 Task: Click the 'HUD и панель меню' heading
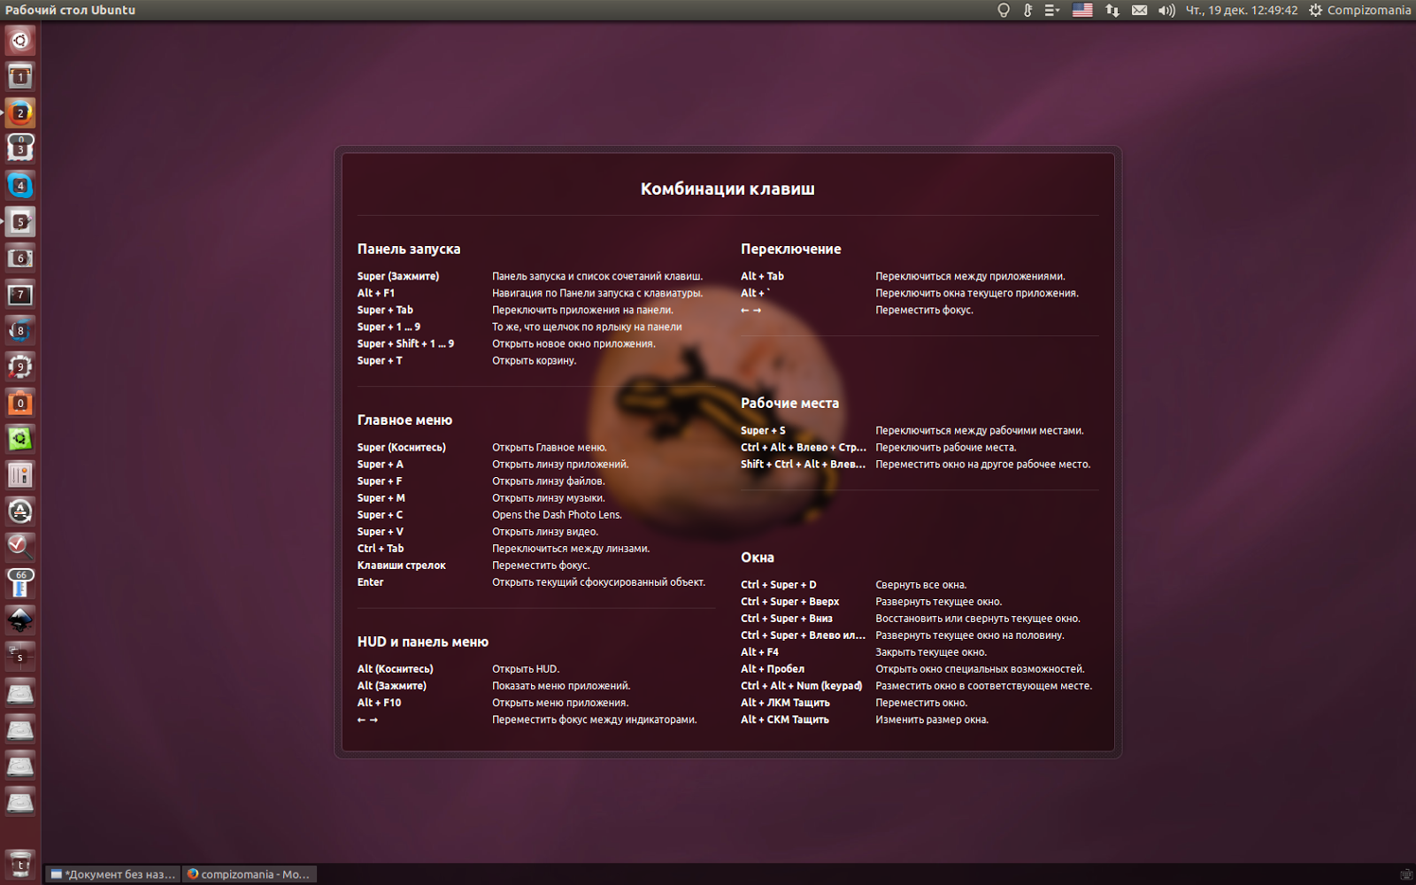[423, 642]
